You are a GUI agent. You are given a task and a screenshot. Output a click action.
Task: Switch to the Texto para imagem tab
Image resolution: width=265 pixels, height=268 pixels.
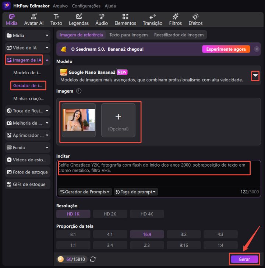tap(128, 35)
